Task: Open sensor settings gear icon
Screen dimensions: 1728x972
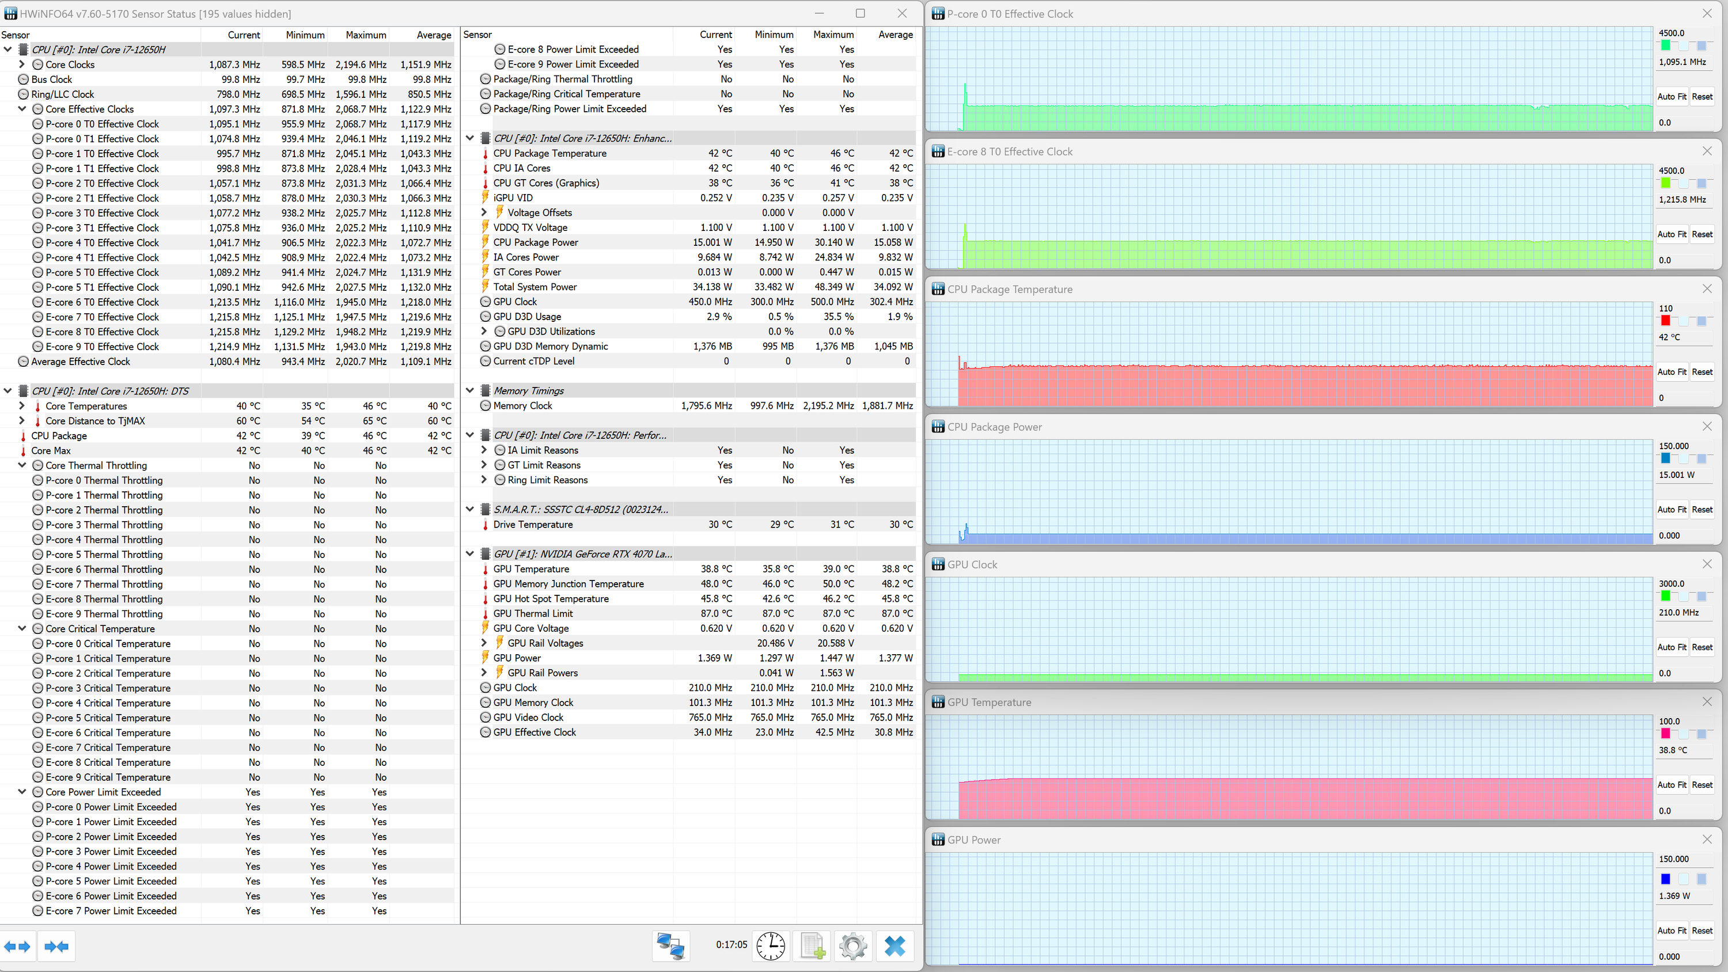Action: pyautogui.click(x=852, y=946)
